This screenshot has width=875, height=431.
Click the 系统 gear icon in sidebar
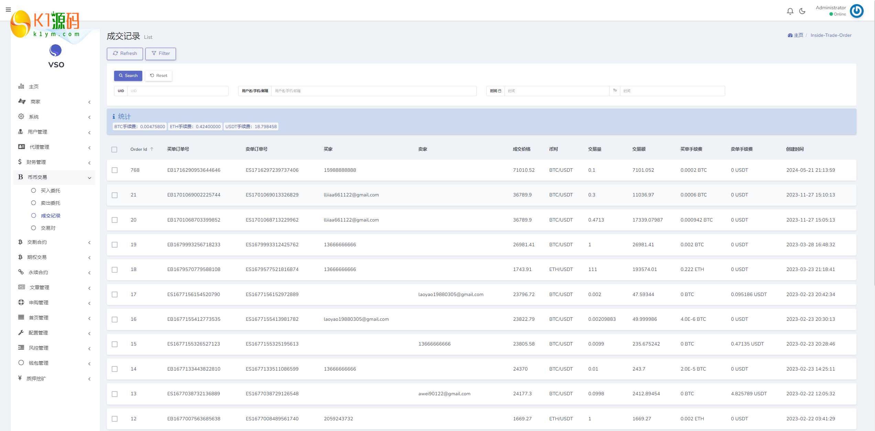21,116
